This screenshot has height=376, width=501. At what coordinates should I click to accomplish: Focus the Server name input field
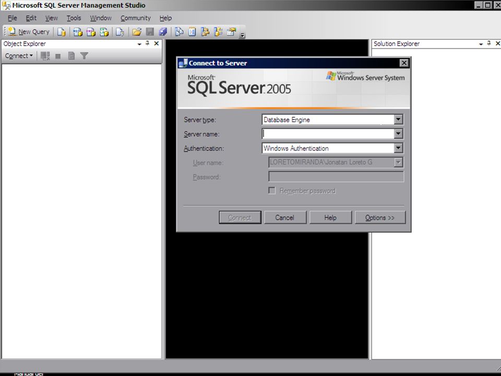[328, 134]
